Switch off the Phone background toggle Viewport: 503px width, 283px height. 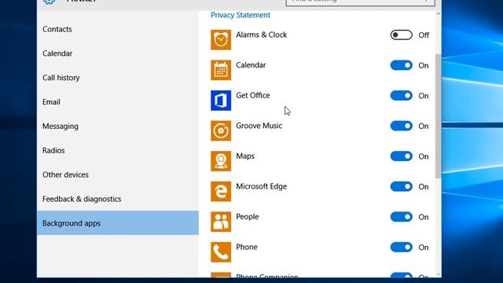402,247
